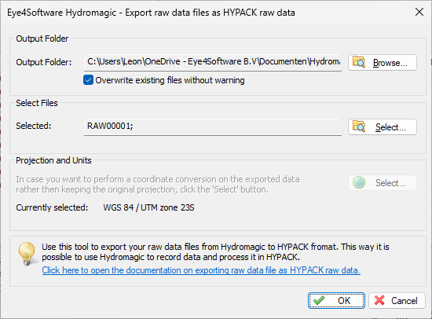Toggle the Overwrite existing files checkbox
Image resolution: width=432 pixels, height=319 pixels.
point(88,80)
